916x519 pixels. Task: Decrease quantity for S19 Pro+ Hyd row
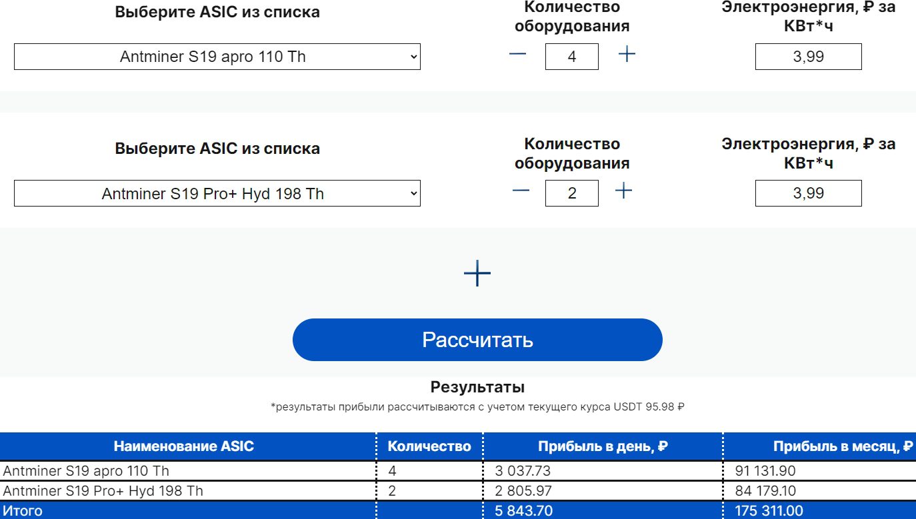(521, 191)
